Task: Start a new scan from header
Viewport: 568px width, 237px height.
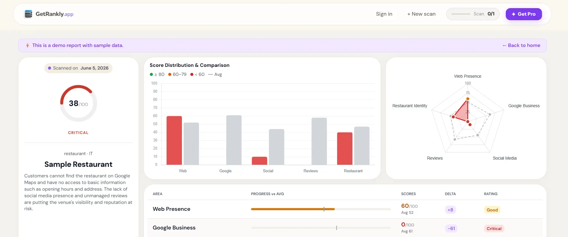Action: [421, 14]
